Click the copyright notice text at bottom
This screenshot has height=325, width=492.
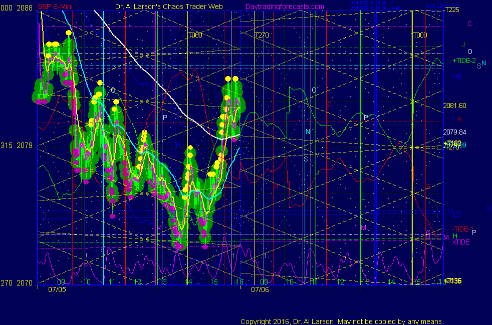(x=342, y=321)
